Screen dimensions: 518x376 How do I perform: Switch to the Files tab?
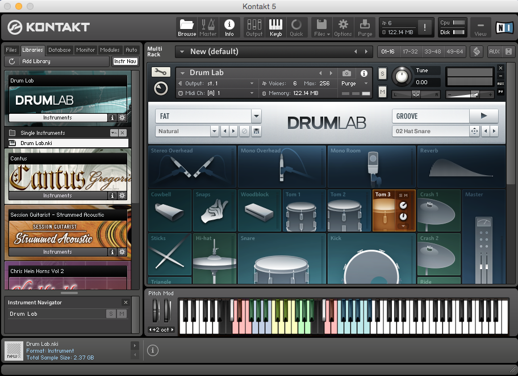11,50
